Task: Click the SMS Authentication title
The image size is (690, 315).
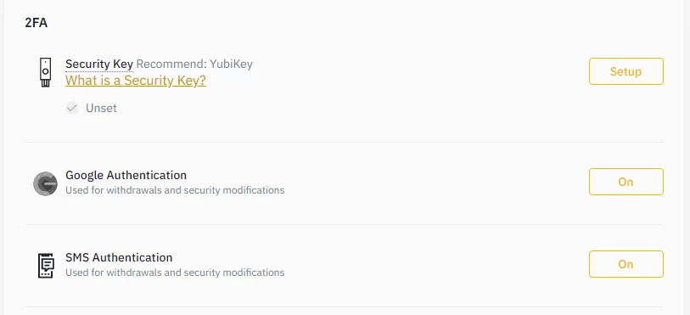Action: (x=119, y=257)
